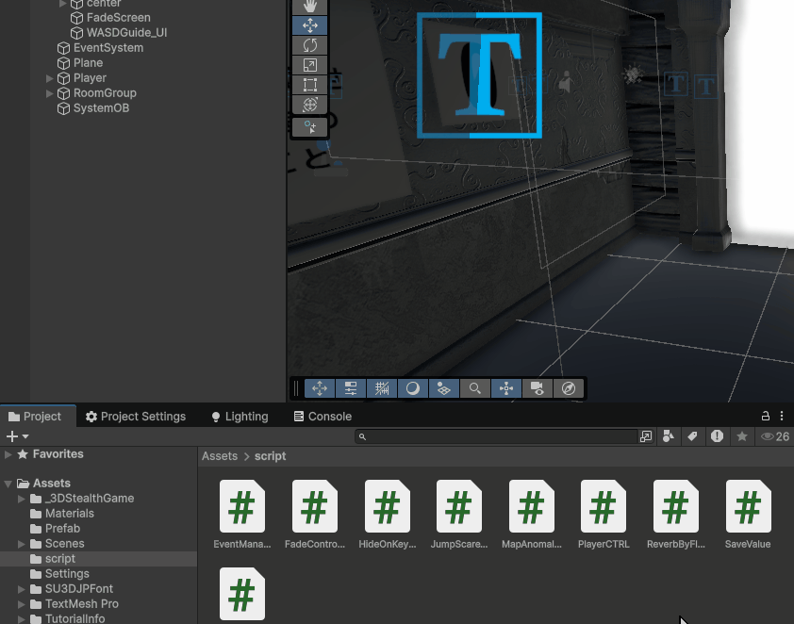Open the PlayerCTRL script asset

tap(604, 515)
